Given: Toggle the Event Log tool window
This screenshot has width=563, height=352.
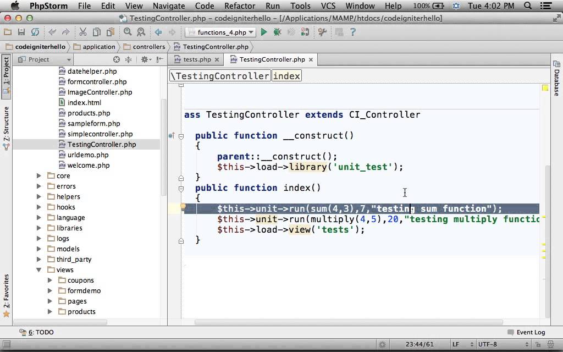Looking at the screenshot, I should click(526, 332).
